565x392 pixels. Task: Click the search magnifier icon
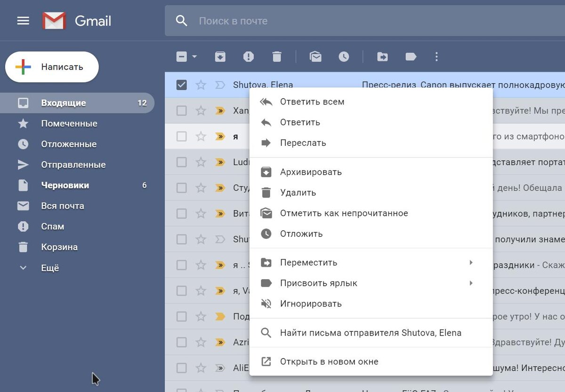click(182, 21)
